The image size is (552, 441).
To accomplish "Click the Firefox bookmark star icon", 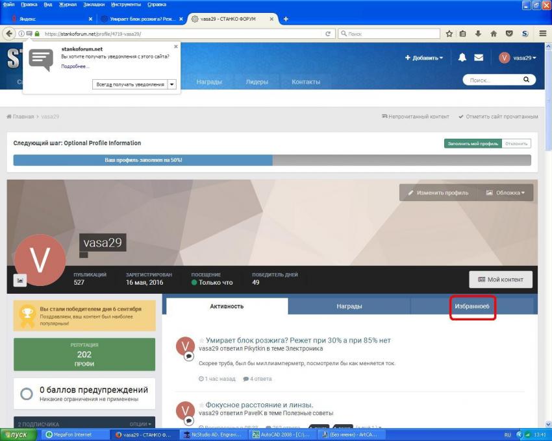I will click(x=449, y=34).
